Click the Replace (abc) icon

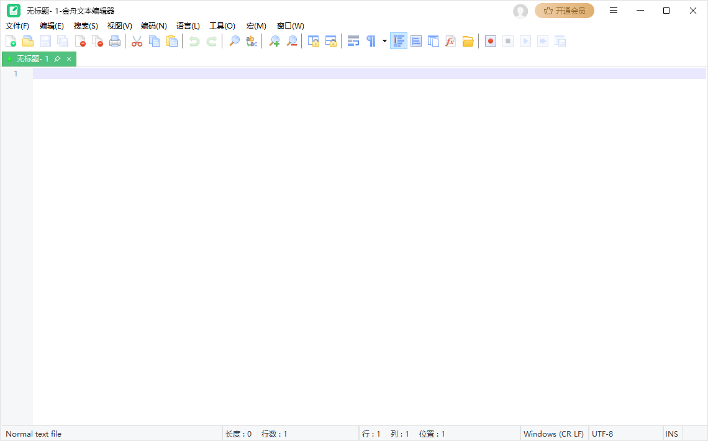click(252, 41)
